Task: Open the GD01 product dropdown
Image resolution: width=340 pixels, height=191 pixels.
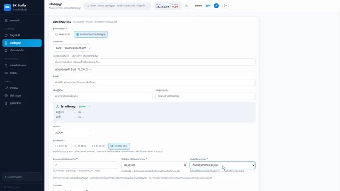Action: coord(72,48)
